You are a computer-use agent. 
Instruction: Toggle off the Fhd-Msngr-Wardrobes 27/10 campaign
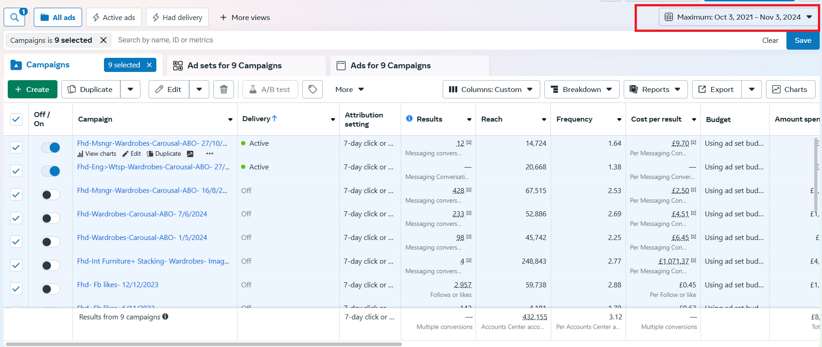click(x=51, y=147)
